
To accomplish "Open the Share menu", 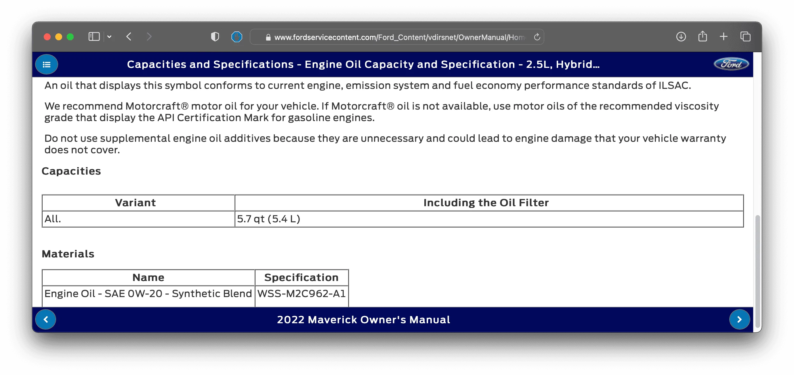I will pos(703,36).
